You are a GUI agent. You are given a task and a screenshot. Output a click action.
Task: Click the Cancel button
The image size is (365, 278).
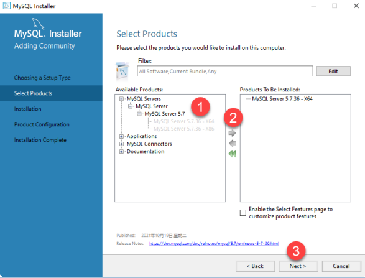coord(341,266)
